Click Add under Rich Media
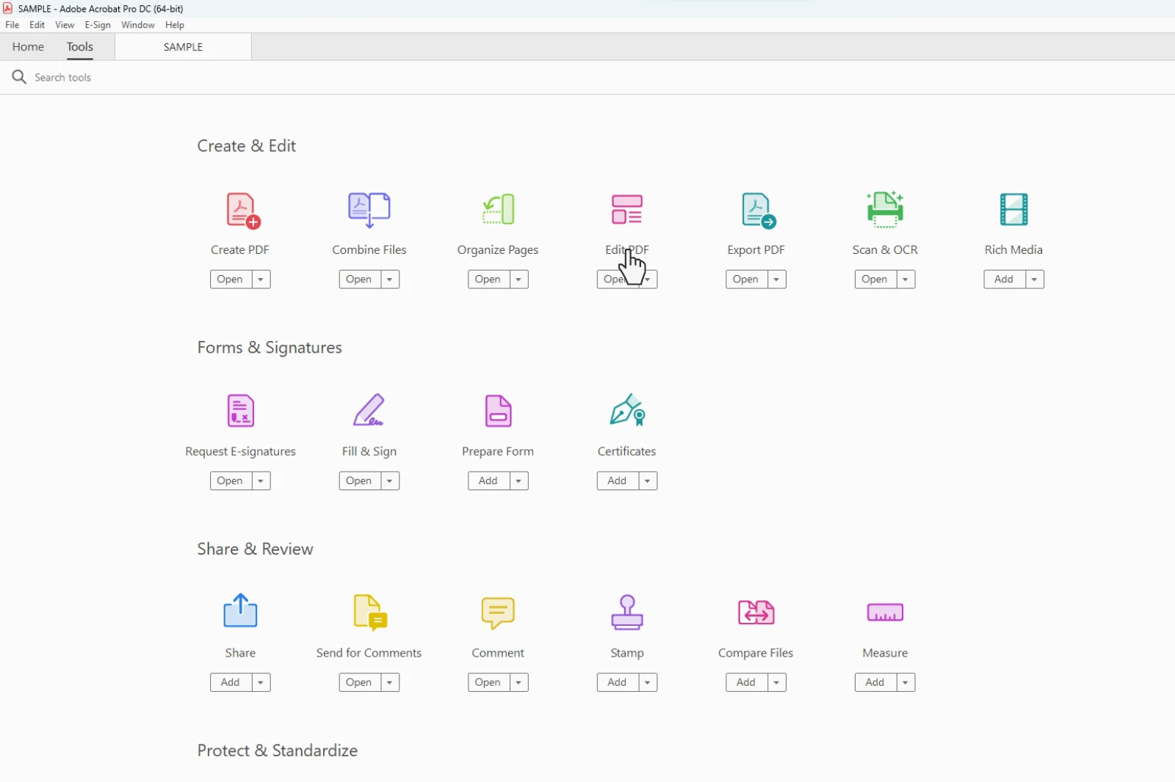Image resolution: width=1175 pixels, height=782 pixels. tap(1005, 279)
